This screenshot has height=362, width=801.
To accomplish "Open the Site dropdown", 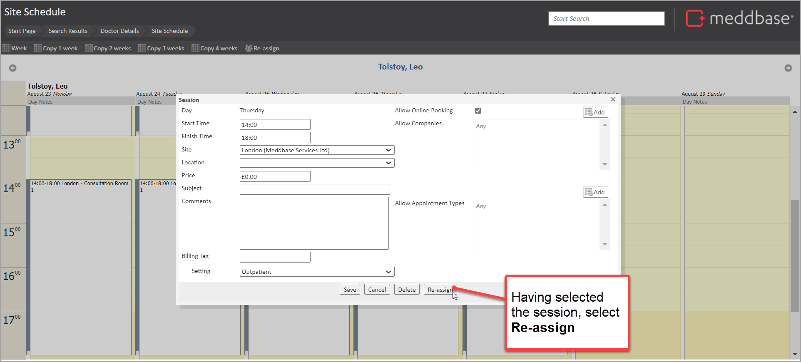I will (x=317, y=150).
